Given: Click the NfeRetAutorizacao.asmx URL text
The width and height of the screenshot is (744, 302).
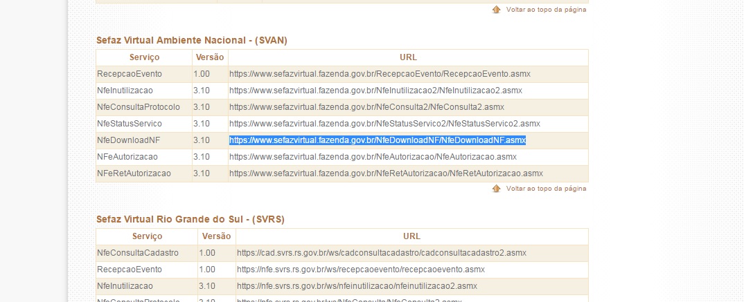Looking at the screenshot, I should 387,173.
